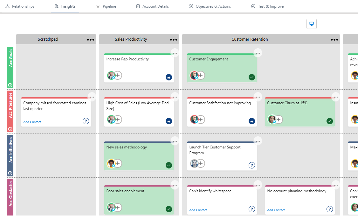
Task: Click question mark icon on Company missed earnings card
Action: click(86, 121)
